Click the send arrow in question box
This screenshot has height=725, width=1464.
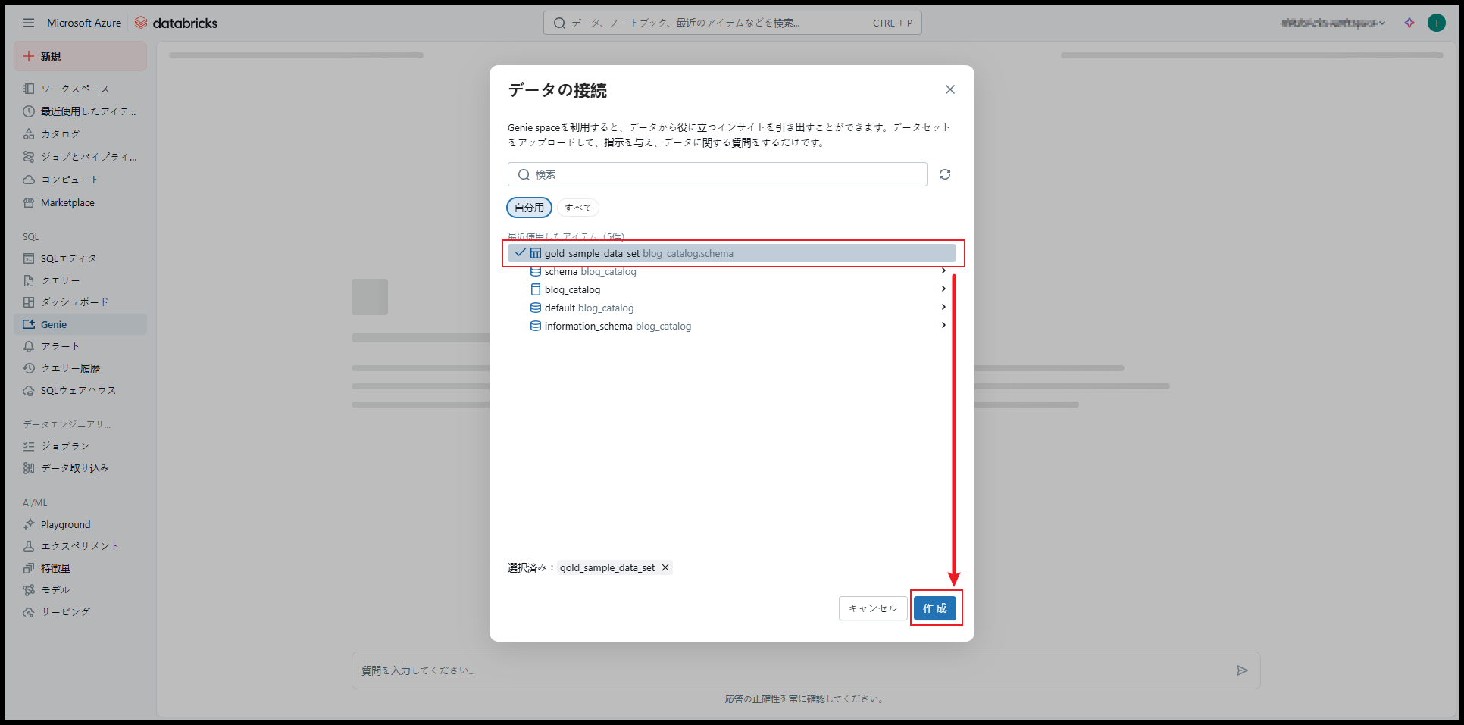1242,670
